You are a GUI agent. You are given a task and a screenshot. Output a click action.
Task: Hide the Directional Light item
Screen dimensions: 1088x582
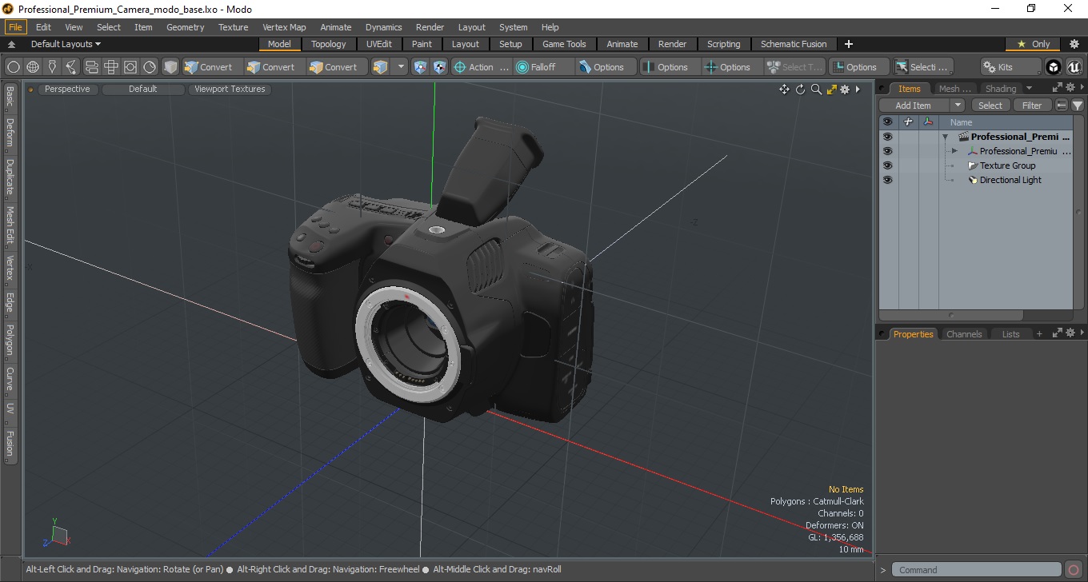click(887, 180)
